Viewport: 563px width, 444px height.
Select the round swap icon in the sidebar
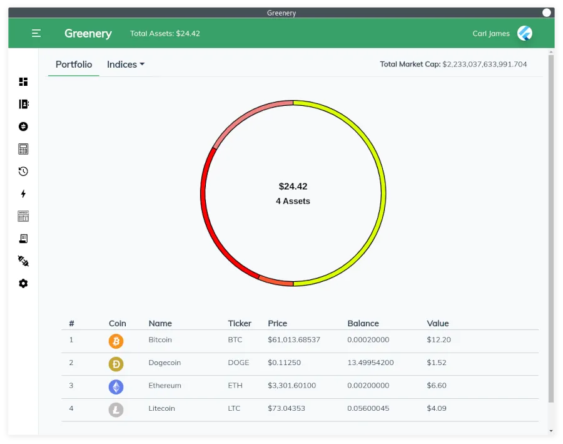(x=23, y=126)
